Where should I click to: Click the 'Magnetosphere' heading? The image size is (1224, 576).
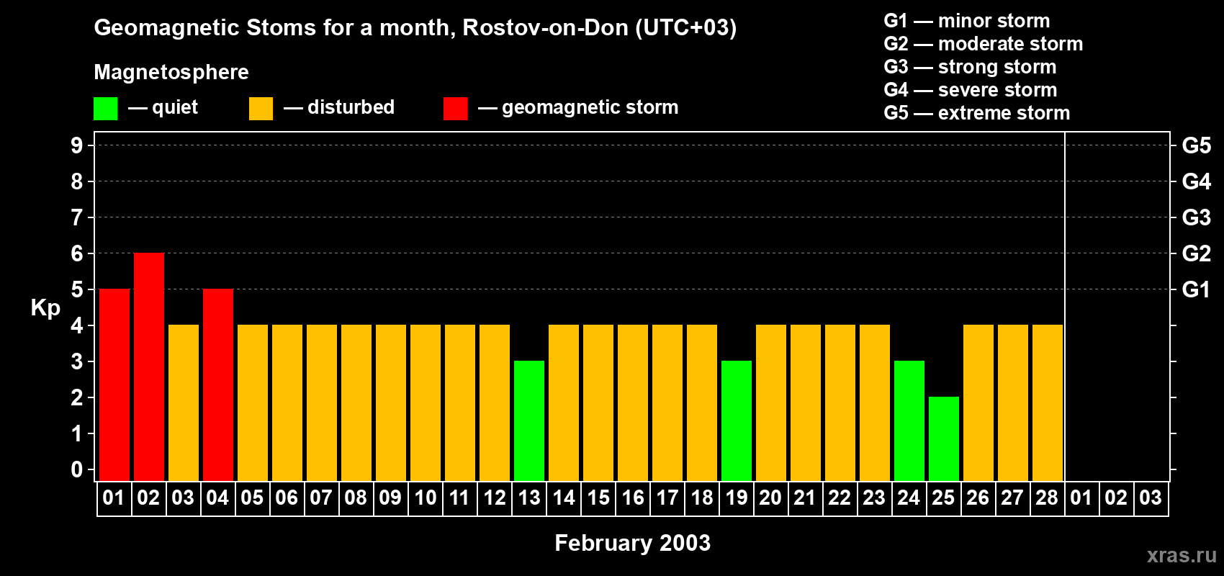pyautogui.click(x=171, y=72)
